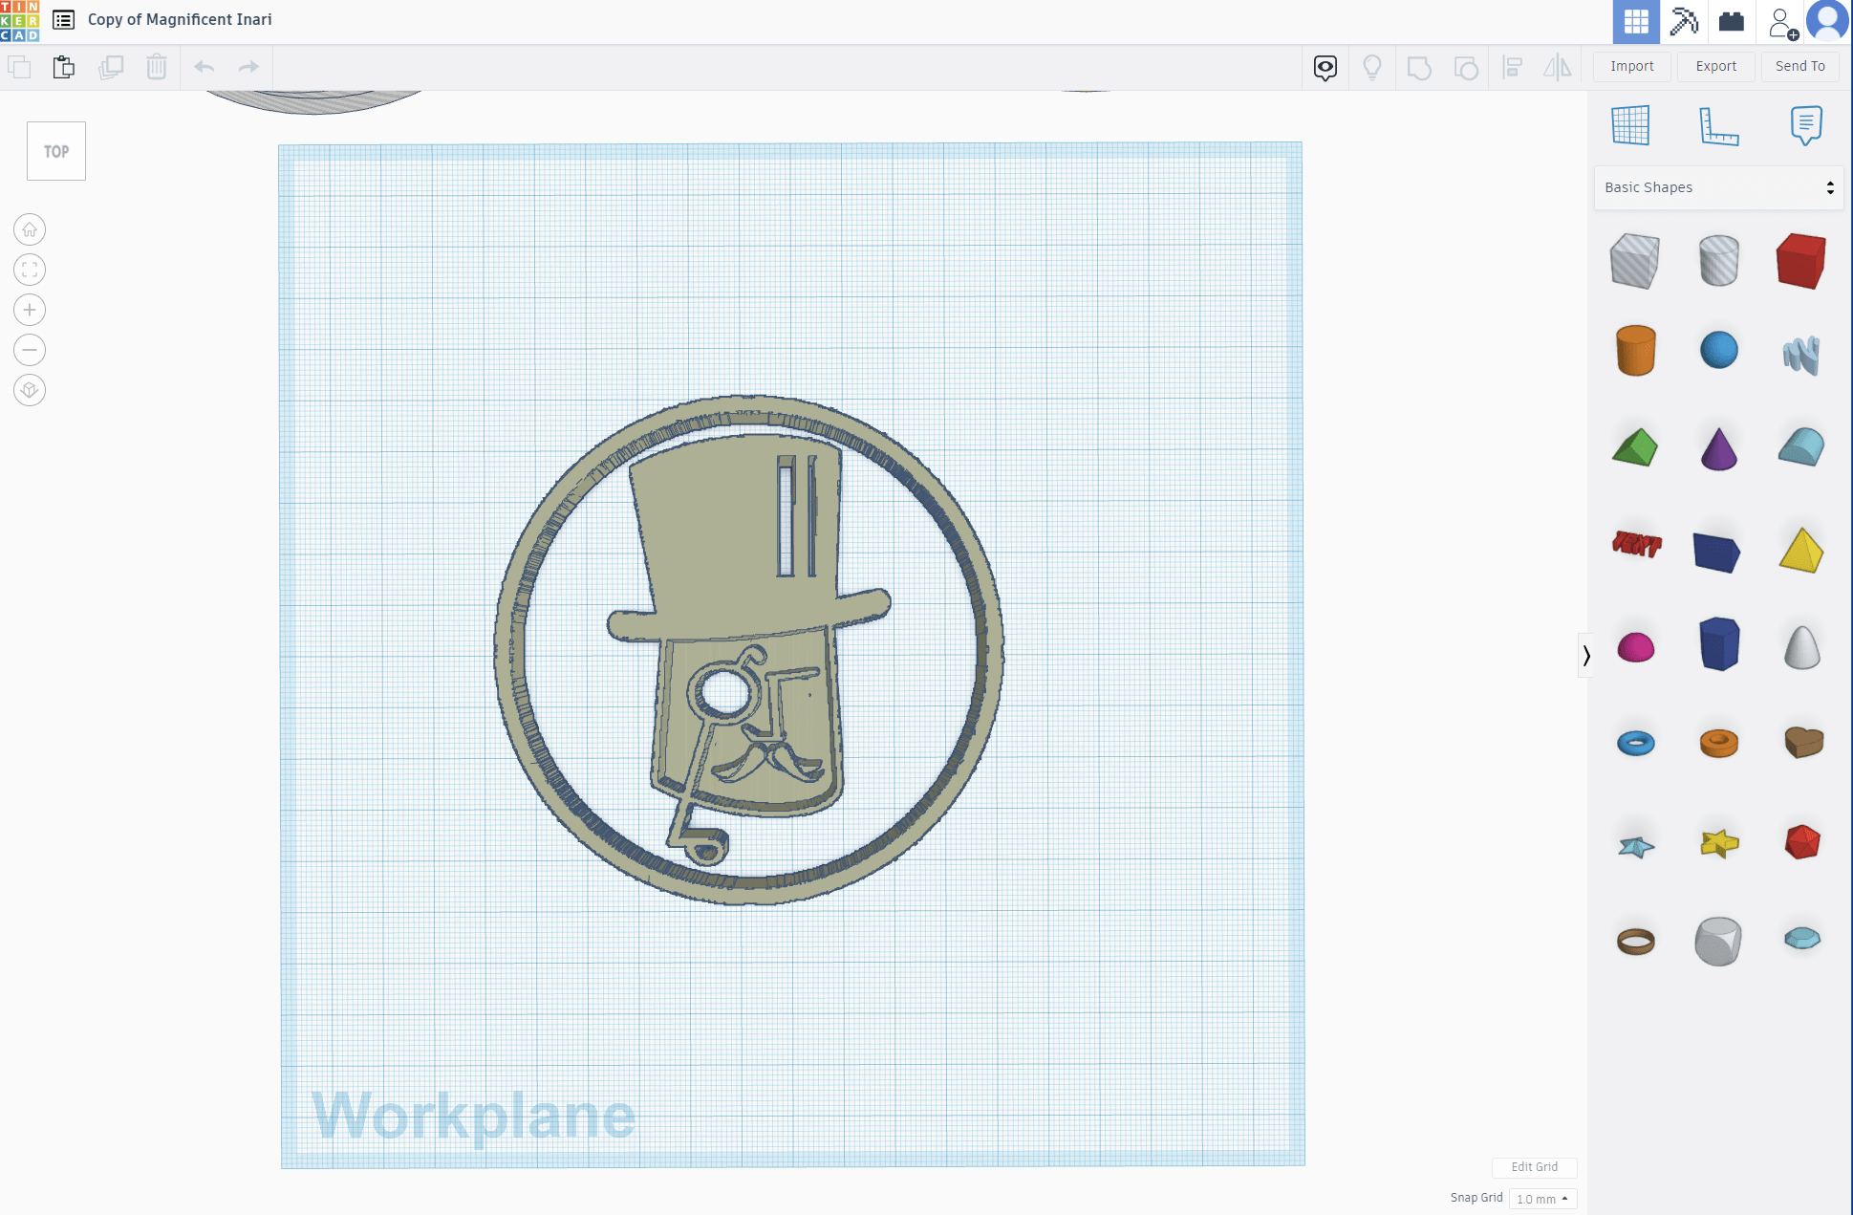This screenshot has width=1853, height=1215.
Task: Click the zoom in plus icon
Action: (30, 310)
